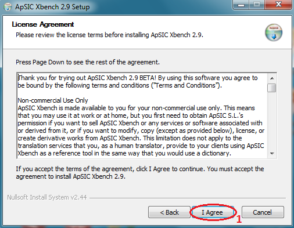The height and width of the screenshot is (228, 294).
Task: Place the cursor in the license agreement text box
Action: click(142, 115)
